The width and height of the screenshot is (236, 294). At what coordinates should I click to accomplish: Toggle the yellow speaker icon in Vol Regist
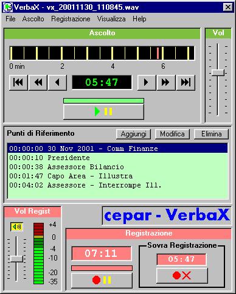[16, 226]
